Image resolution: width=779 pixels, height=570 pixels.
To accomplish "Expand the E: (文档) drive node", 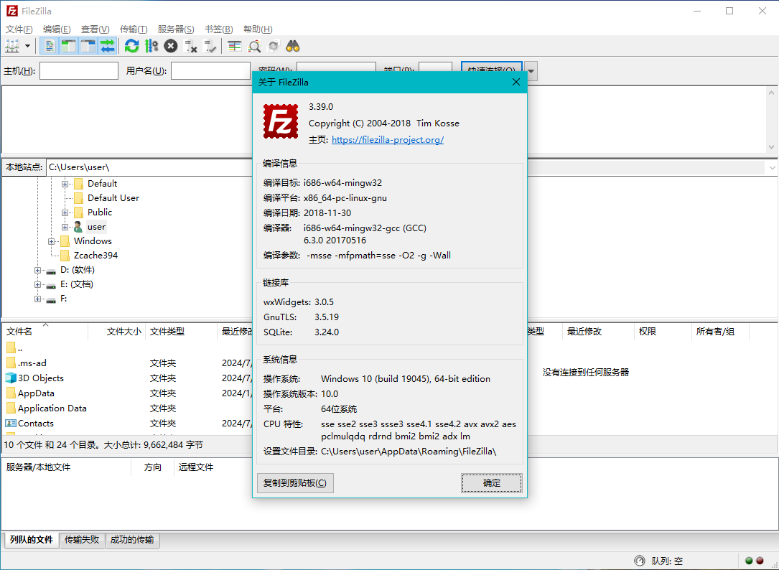I will coord(37,285).
